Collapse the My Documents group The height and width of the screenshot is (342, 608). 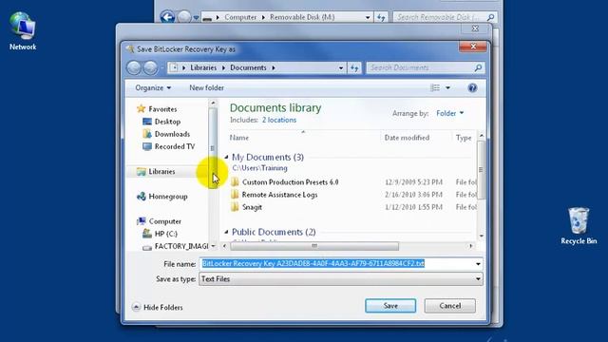coord(226,157)
